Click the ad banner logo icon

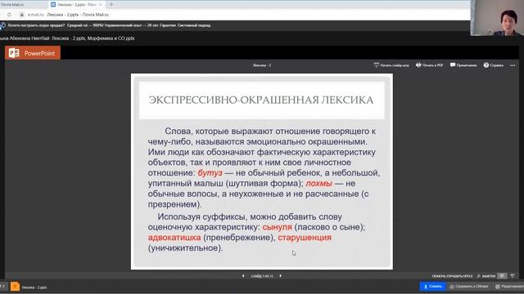pyautogui.click(x=2, y=25)
